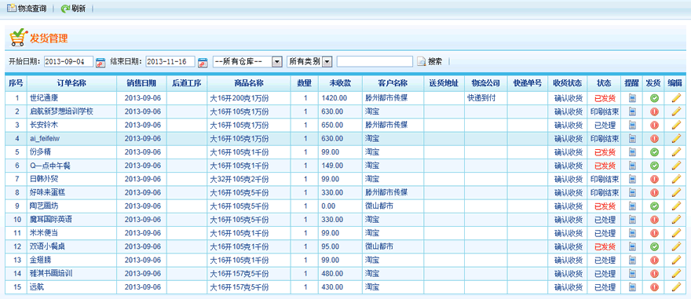The width and height of the screenshot is (691, 299).
Task: Expand the 所有仓库 warehouse dropdown
Action: [247, 62]
